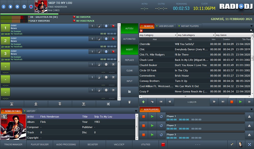The width and height of the screenshot is (254, 149).
Task: Select the Song Details tab
Action: click(x=11, y=111)
